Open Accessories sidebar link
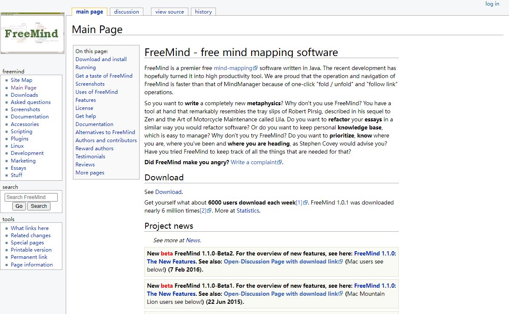This screenshot has width=509, height=314. (25, 124)
